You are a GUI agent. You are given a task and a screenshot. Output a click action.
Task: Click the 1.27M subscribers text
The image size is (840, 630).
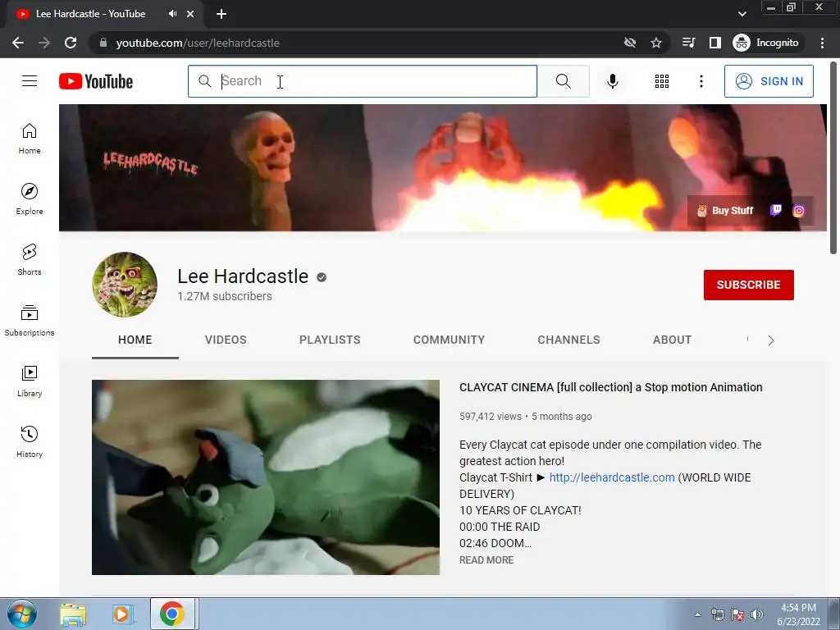click(x=225, y=296)
